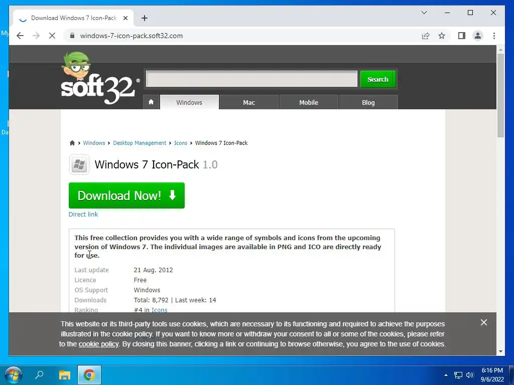This screenshot has width=514, height=385.
Task: Dismiss the cookie banner with X
Action: [483, 322]
